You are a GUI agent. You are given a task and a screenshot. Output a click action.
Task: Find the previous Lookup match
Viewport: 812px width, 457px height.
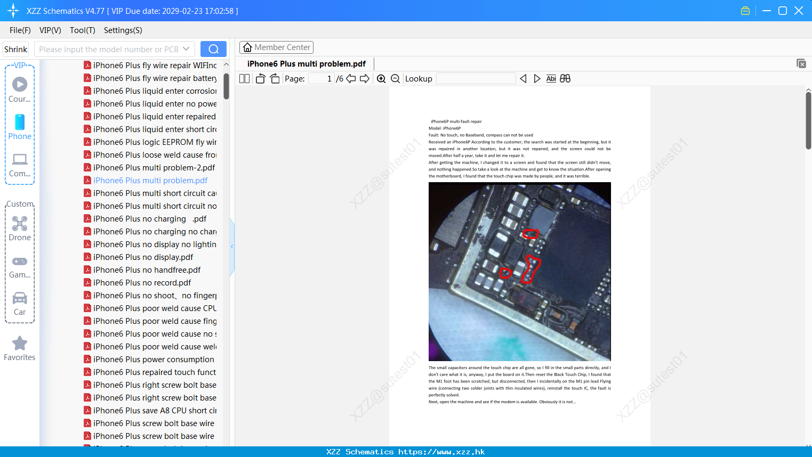523,78
